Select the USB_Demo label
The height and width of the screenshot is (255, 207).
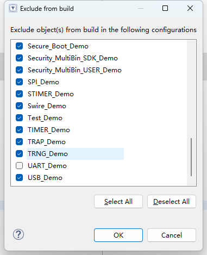tap(45, 178)
